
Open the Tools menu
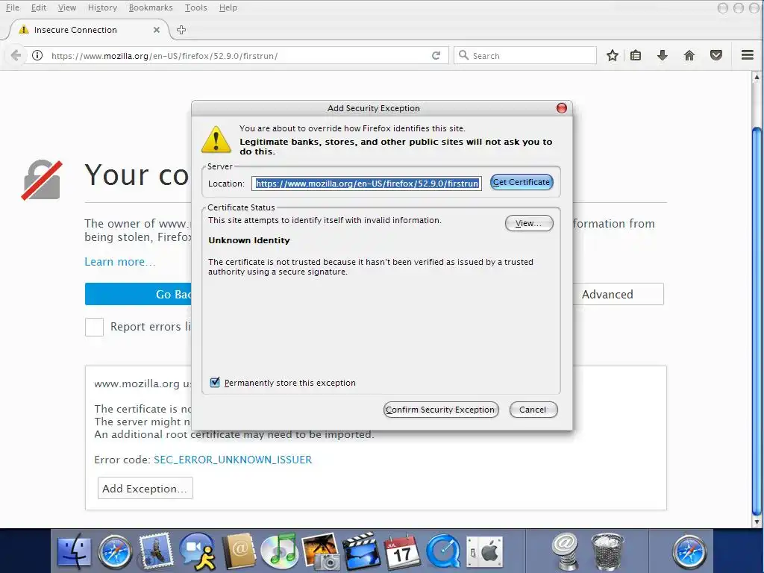196,7
